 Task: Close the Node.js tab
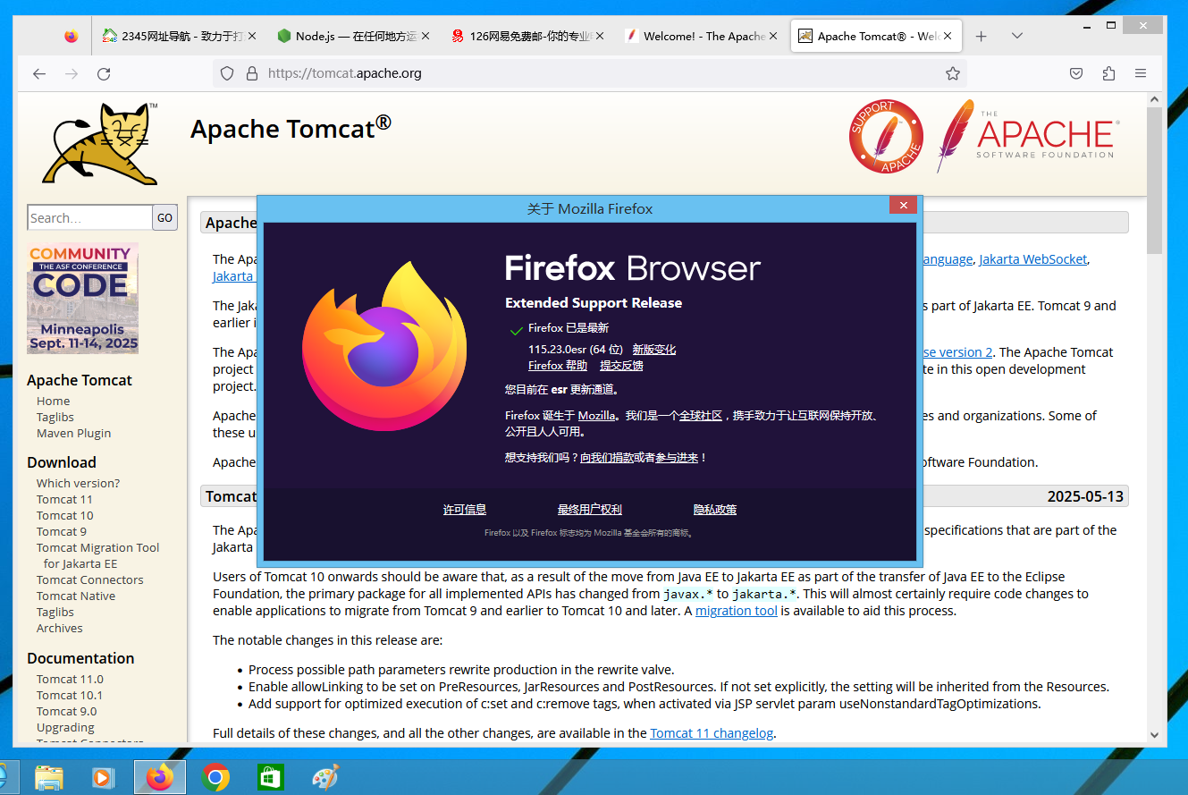point(425,36)
